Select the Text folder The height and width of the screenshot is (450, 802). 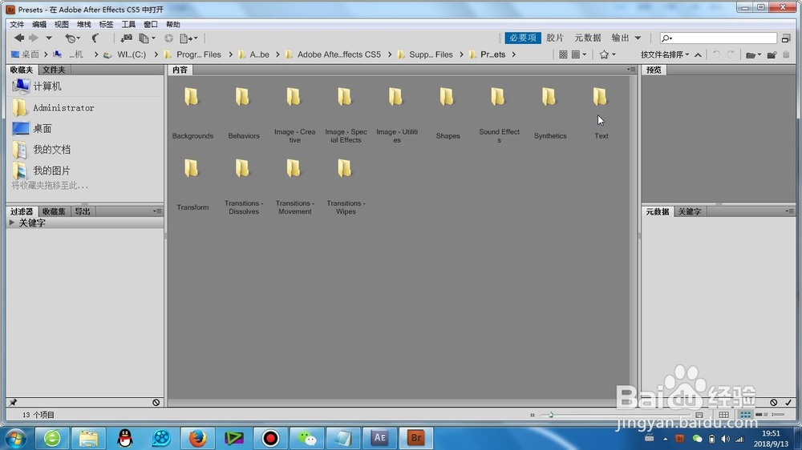point(601,112)
